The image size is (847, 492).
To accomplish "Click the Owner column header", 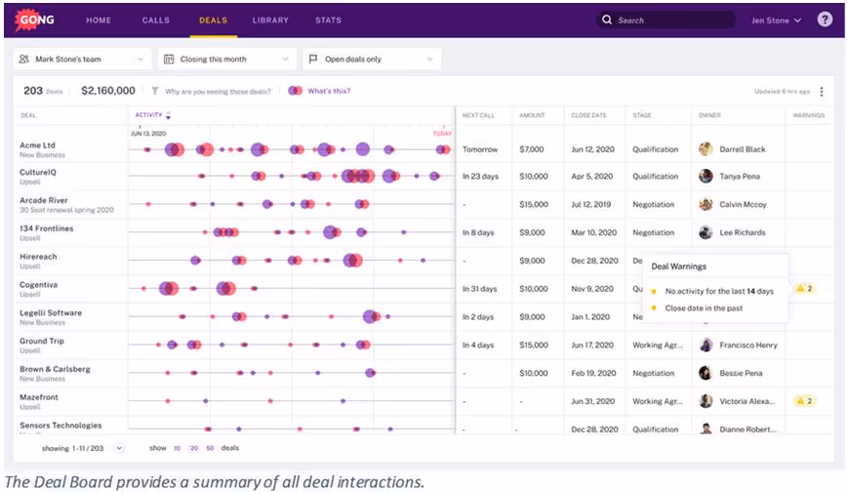I will [x=709, y=115].
